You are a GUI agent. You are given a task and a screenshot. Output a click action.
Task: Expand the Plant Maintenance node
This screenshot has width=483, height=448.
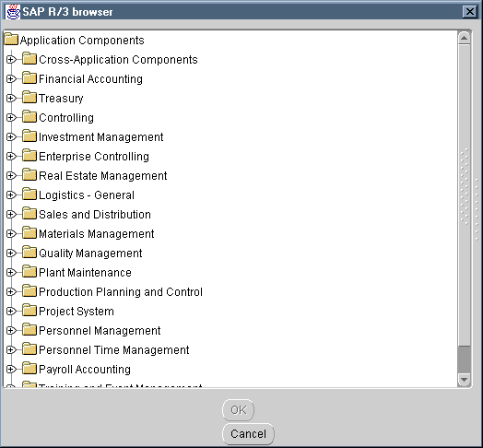(x=11, y=272)
